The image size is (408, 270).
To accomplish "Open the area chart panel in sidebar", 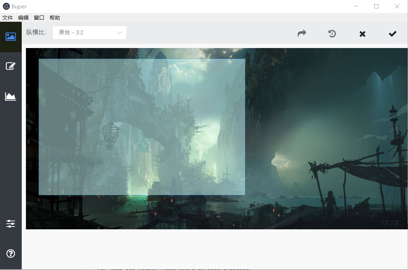I will [x=11, y=96].
